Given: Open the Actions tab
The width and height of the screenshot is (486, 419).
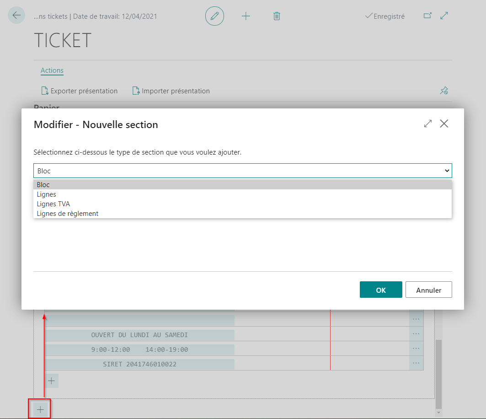Looking at the screenshot, I should tap(52, 70).
